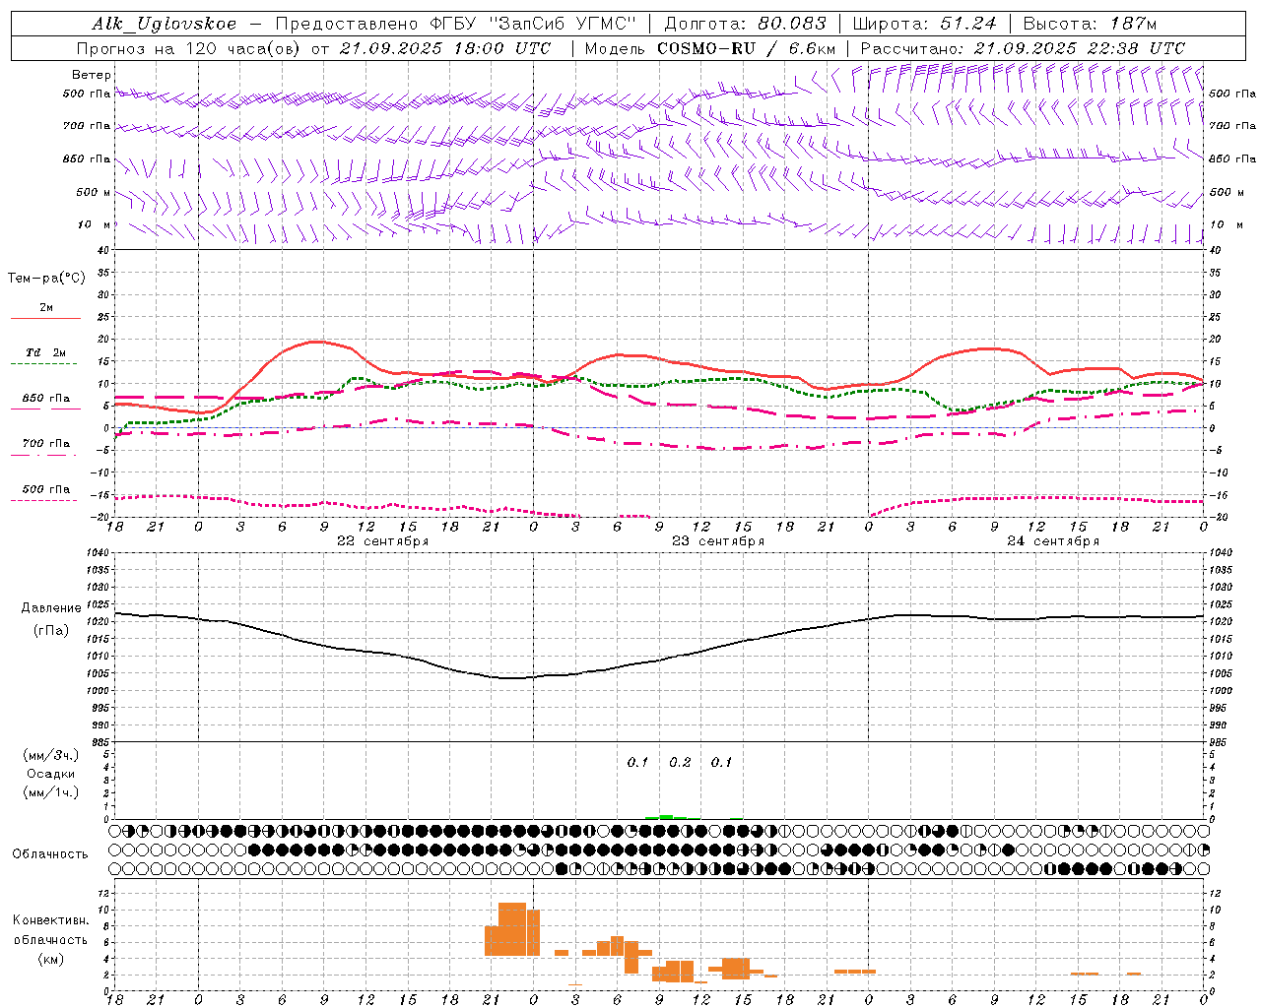Image resolution: width=1261 pixels, height=1008 pixels.
Task: Click the '(мм/1ч.)' precipitation unit label
Action: point(51,792)
